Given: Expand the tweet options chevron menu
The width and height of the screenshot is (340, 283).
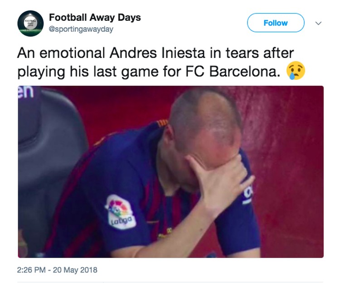Looking at the screenshot, I should (318, 23).
